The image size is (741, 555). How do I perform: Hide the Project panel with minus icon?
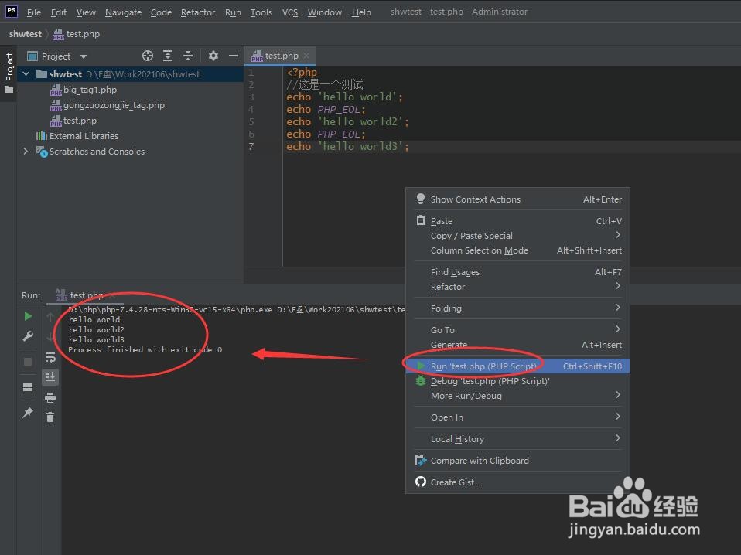click(234, 56)
